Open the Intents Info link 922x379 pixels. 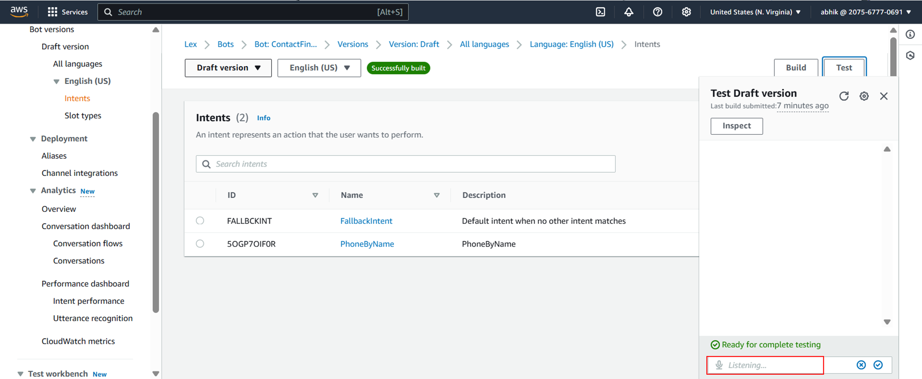click(263, 118)
